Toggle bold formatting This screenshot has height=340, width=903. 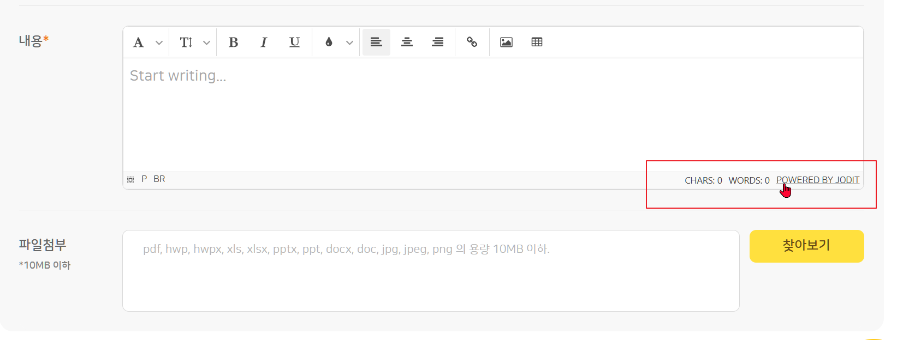tap(233, 42)
